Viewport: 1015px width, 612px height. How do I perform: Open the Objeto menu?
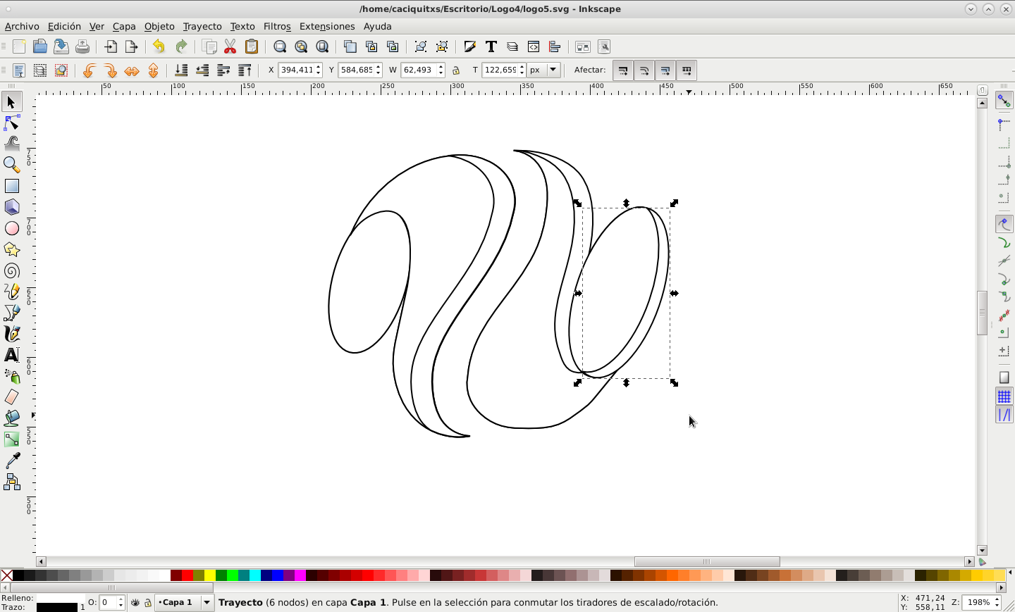[x=159, y=26]
